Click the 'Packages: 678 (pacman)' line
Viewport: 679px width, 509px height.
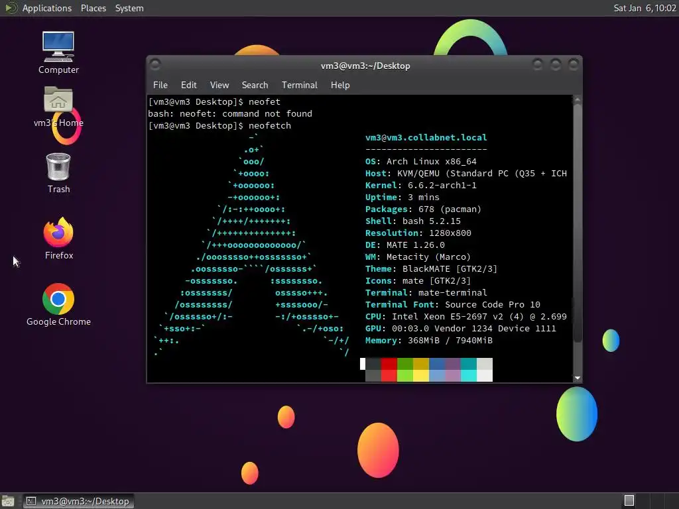coord(423,209)
